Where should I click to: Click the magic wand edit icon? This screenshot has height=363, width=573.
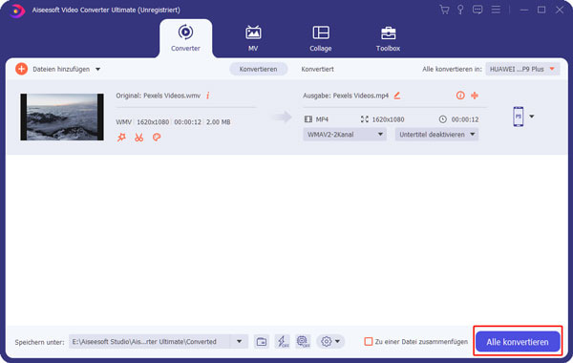point(121,138)
